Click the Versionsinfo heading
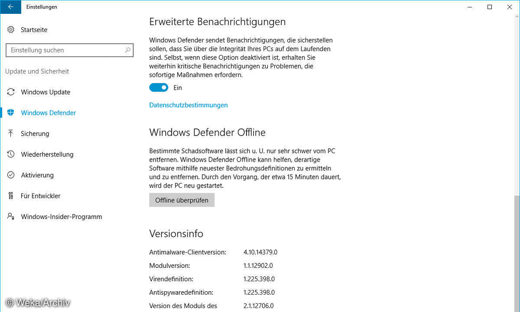 point(176,234)
